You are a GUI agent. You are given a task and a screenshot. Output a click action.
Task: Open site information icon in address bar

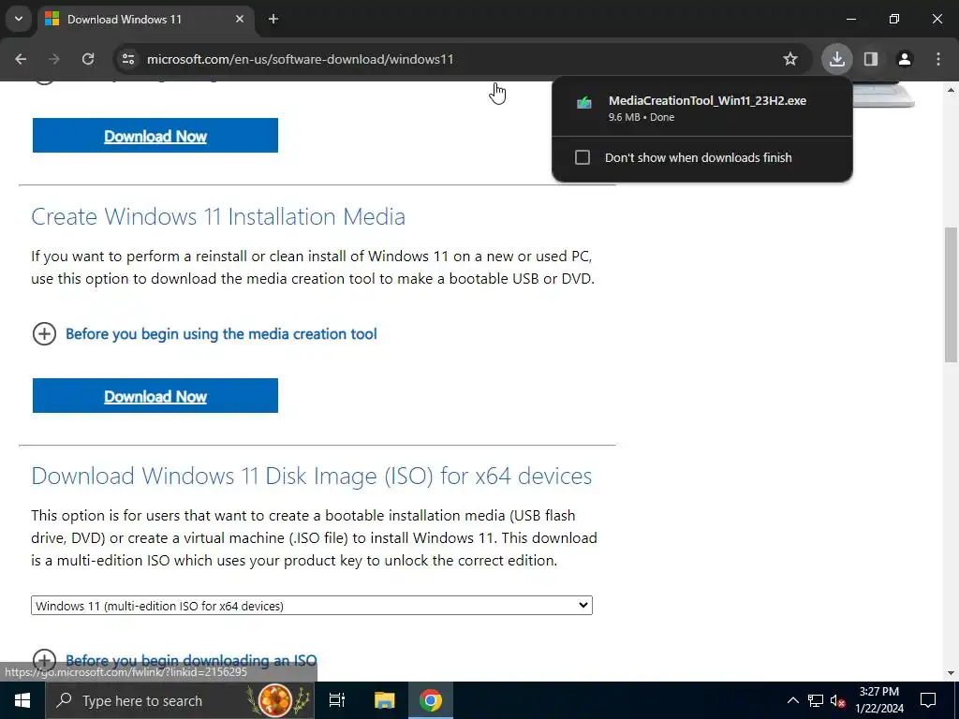click(x=128, y=59)
